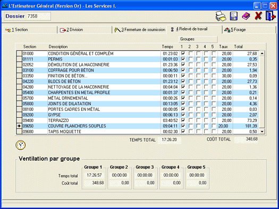Screen dimensions: 279x209
Task: Click time 03:40:52 in TERRAZZO row
Action: coord(170,120)
